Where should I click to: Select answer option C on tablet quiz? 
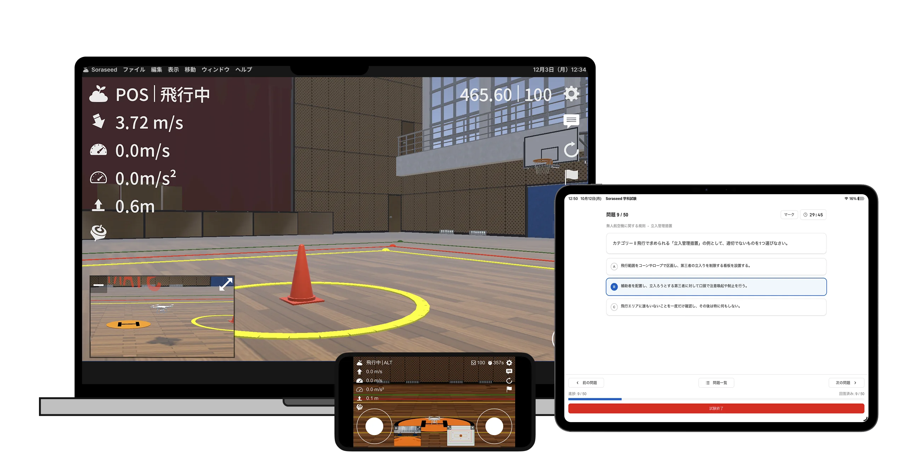click(x=716, y=307)
